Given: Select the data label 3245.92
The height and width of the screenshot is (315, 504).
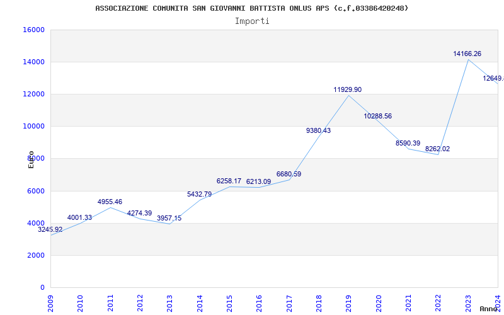Looking at the screenshot, I should 50,229.
